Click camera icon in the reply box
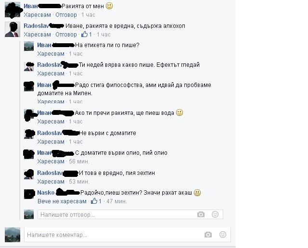This screenshot has height=248, width=308. (201, 214)
